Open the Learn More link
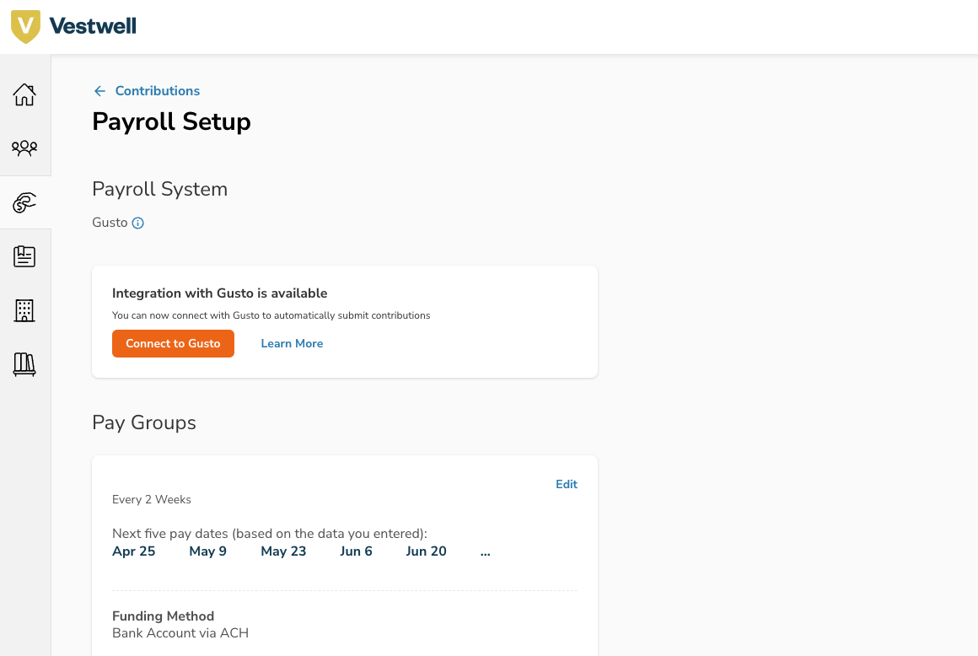 (292, 343)
